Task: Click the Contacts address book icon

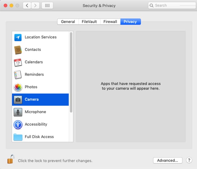Action: point(18,50)
